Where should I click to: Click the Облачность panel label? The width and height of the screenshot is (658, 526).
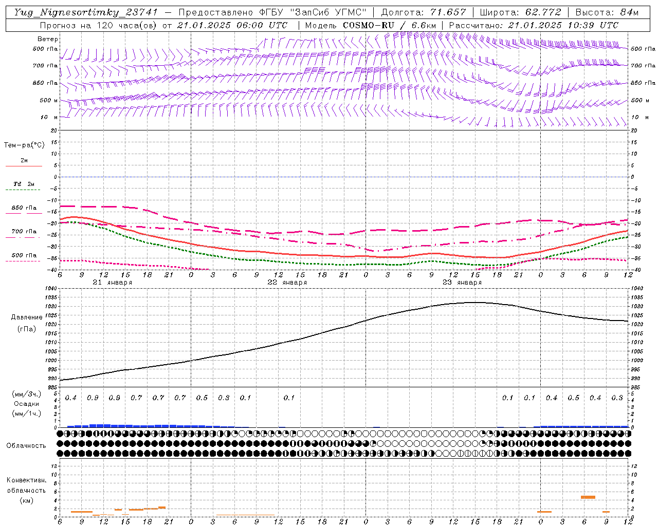click(26, 446)
